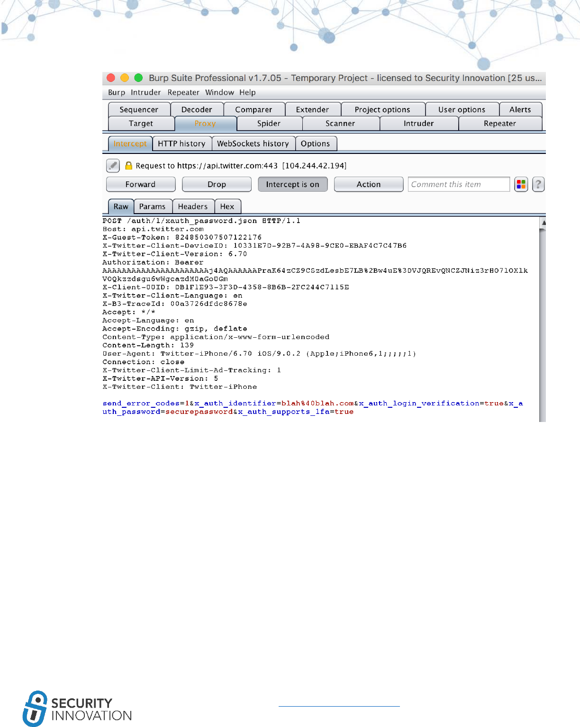Forward the intercepted request
580x727 pixels.
point(141,184)
